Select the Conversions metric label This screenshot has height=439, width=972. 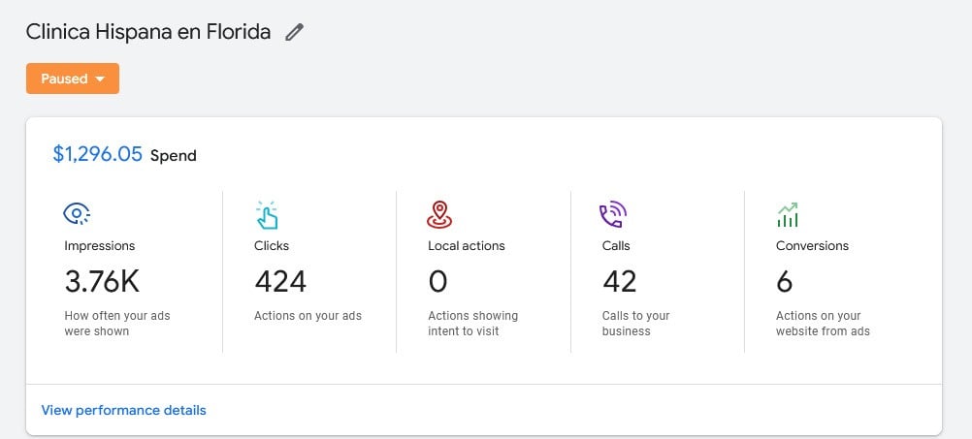pos(812,246)
